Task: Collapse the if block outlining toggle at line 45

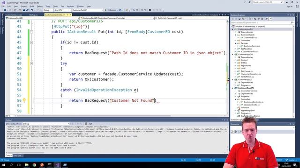Action: pos(31,42)
